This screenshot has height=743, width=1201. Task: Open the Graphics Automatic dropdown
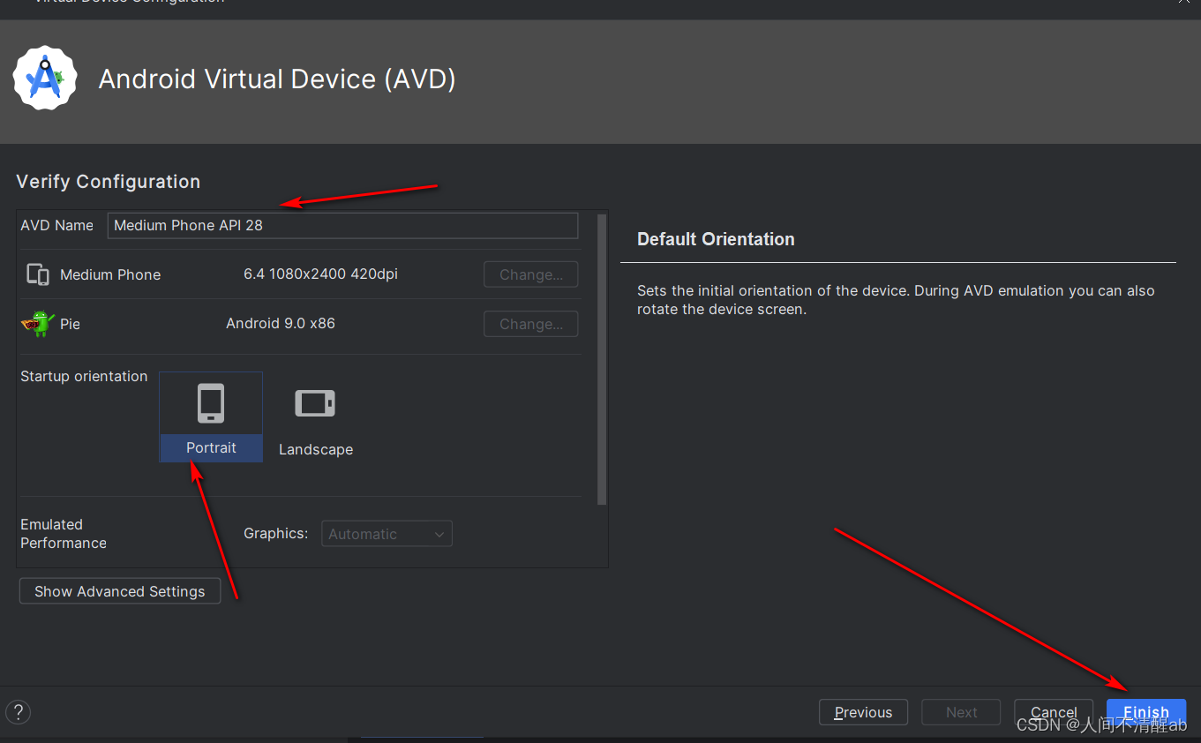(387, 533)
